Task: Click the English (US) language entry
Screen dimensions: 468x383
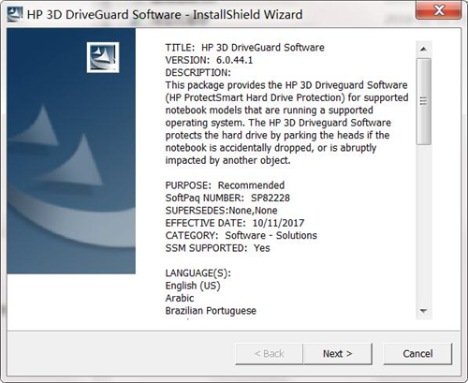Action: tap(193, 286)
